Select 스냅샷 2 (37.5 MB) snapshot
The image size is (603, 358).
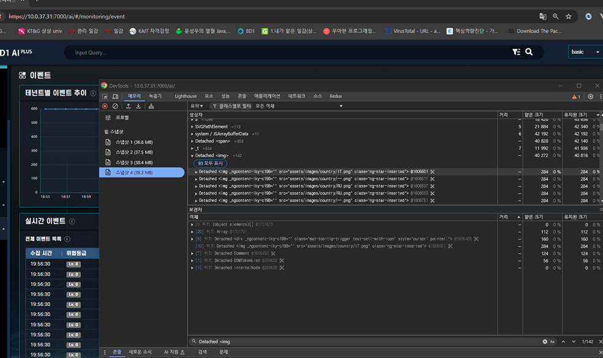click(134, 152)
